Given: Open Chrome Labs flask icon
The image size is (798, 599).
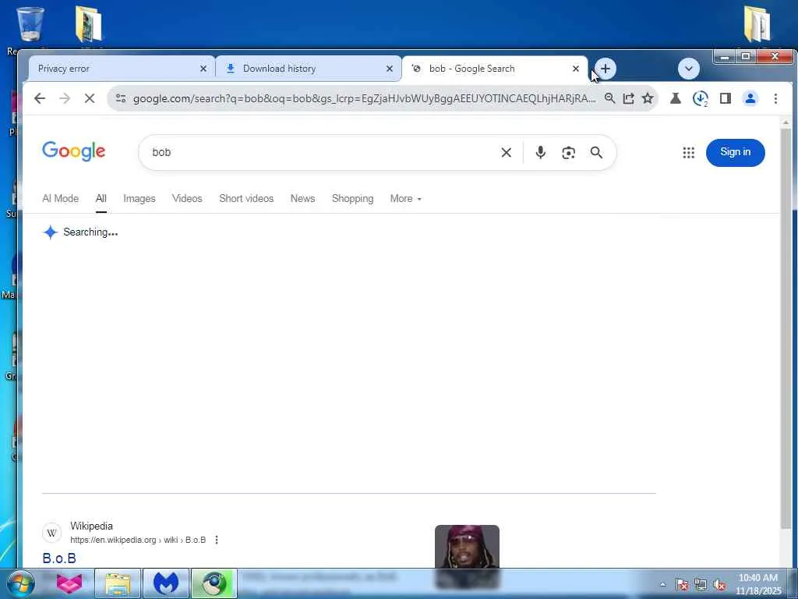Looking at the screenshot, I should tap(676, 98).
